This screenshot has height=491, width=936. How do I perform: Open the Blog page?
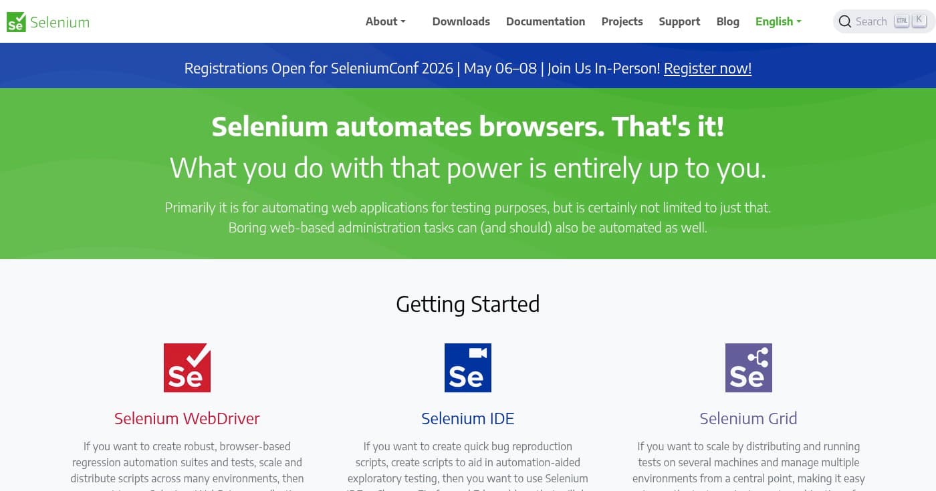pos(727,21)
